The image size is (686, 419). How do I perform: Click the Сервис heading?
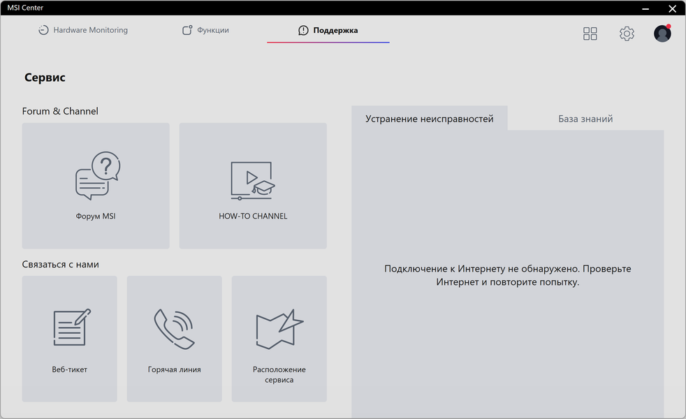(x=45, y=78)
